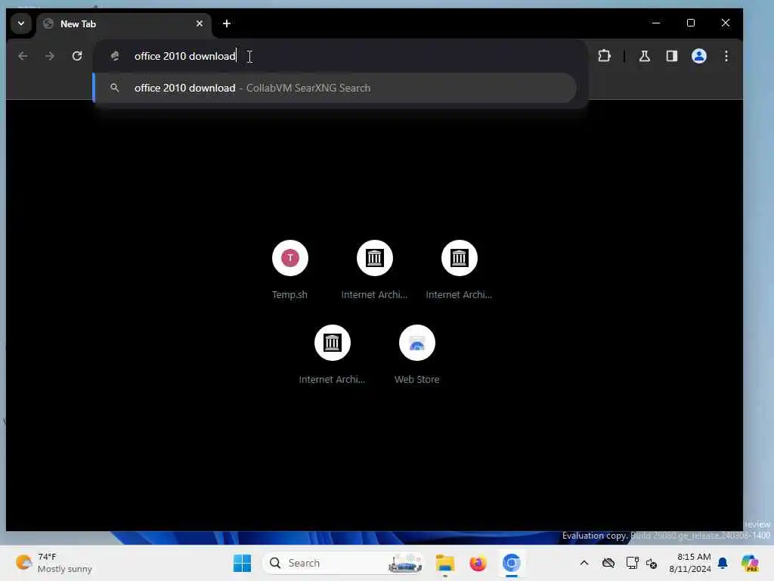Open a new tab with plus button

[227, 23]
